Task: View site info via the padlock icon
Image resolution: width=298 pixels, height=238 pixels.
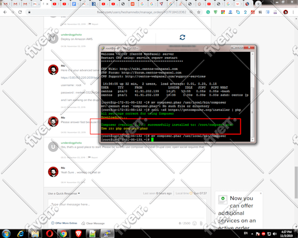Action: [29, 12]
